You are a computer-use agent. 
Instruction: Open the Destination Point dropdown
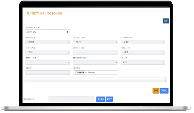[95, 62]
